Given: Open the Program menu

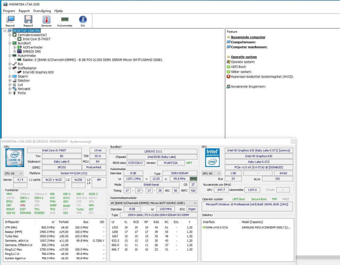Looking at the screenshot, I should 9,11.
